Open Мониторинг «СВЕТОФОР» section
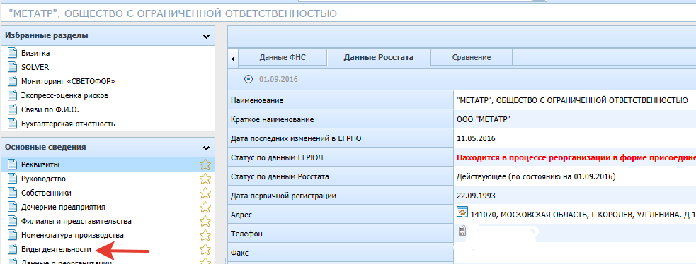This screenshot has width=696, height=264. (69, 81)
